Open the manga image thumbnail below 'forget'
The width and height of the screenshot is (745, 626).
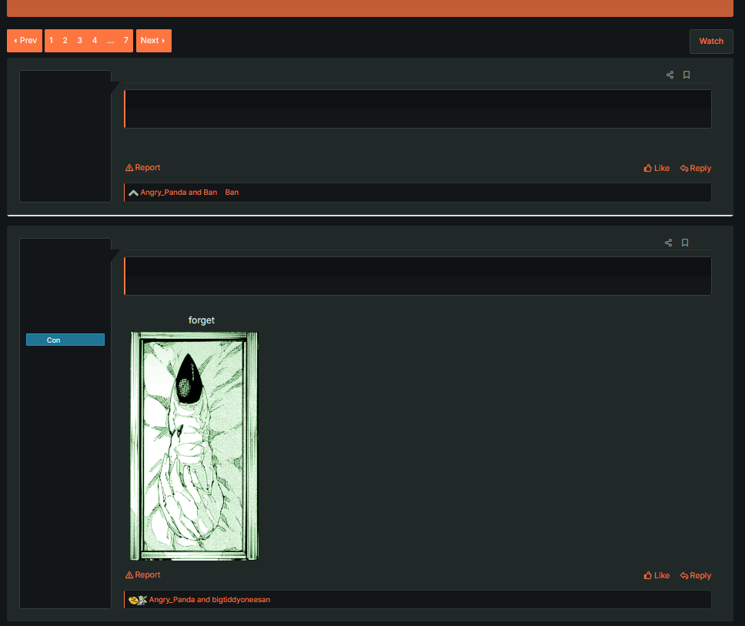194,445
